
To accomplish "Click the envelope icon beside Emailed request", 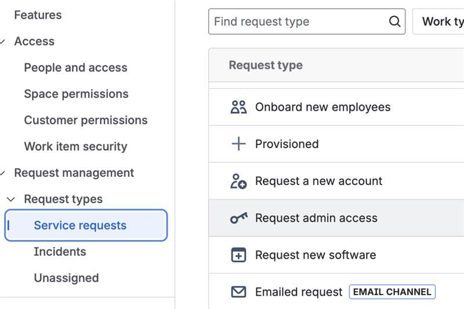I will 238,292.
